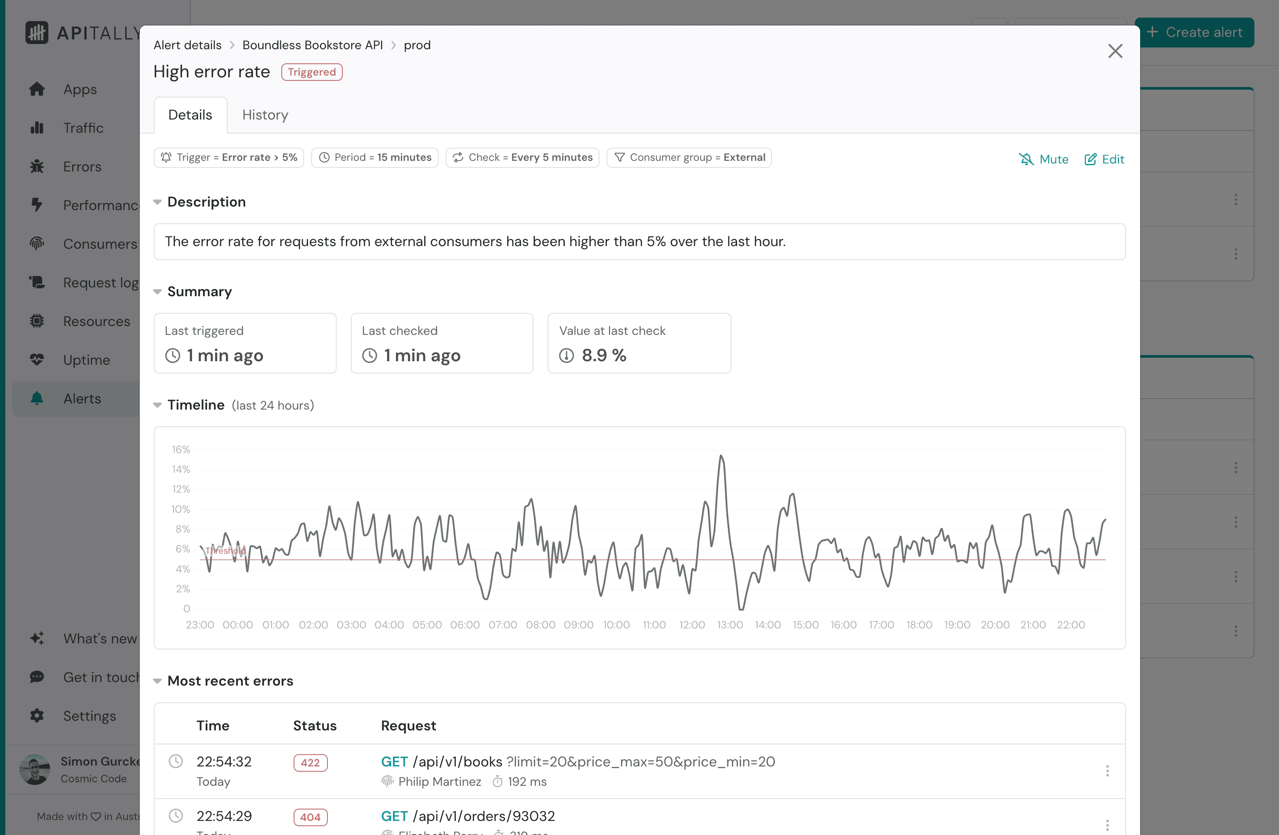This screenshot has height=835, width=1279.
Task: Collapse the Most recent errors section
Action: click(156, 681)
